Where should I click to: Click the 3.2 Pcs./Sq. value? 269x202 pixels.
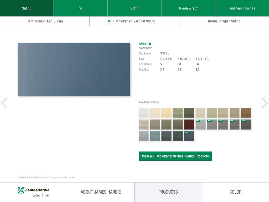pyautogui.click(x=162, y=69)
